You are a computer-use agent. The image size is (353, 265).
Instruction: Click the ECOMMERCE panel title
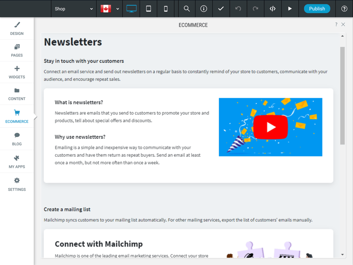(x=193, y=25)
